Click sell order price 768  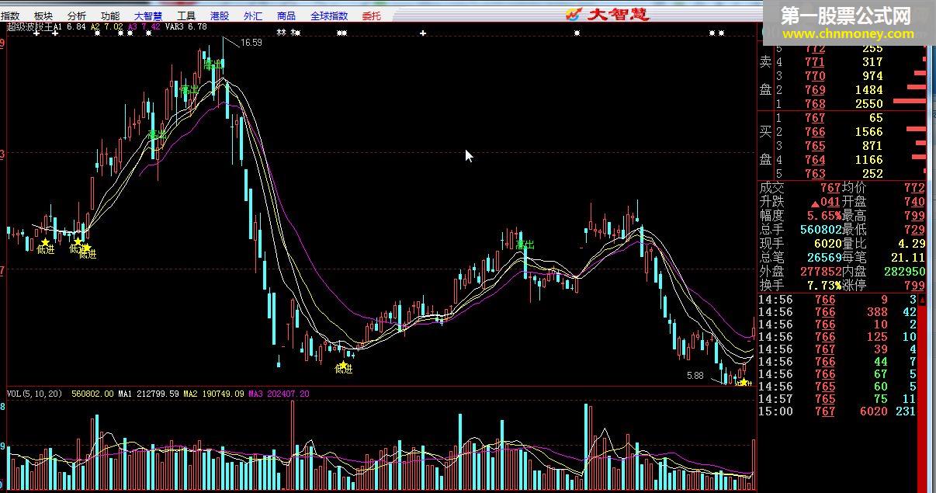(x=815, y=104)
